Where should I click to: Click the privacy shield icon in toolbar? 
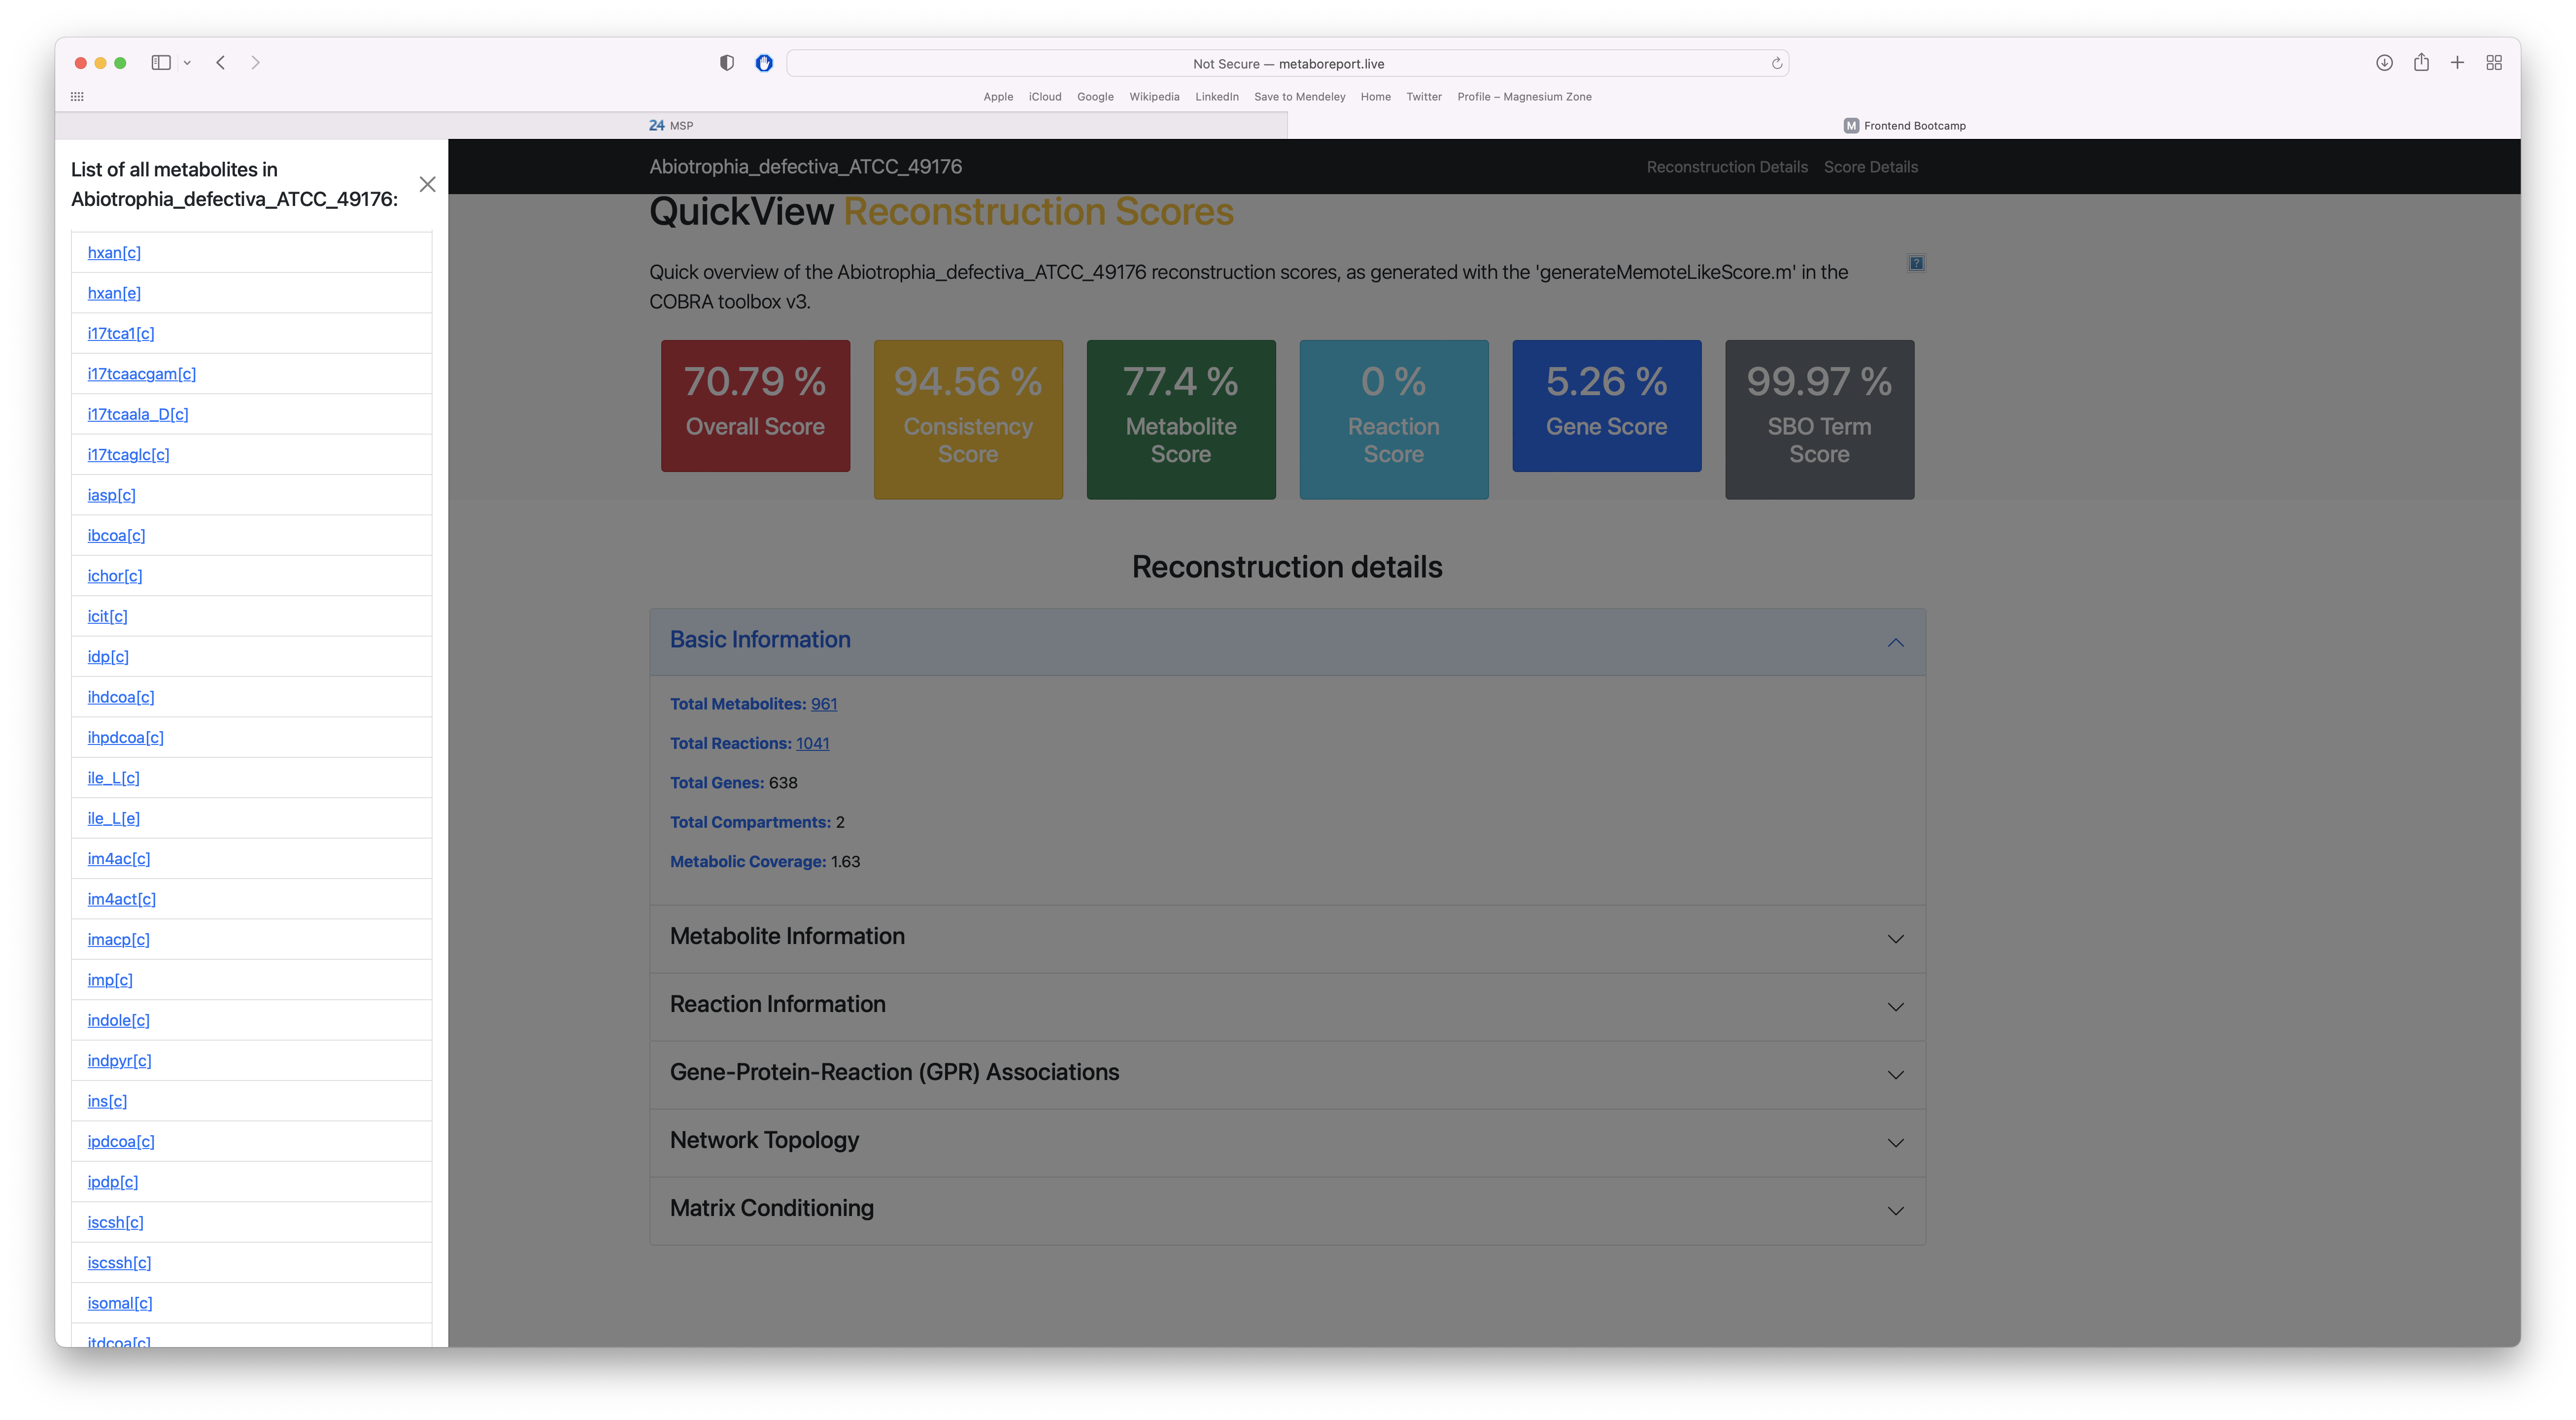(726, 62)
